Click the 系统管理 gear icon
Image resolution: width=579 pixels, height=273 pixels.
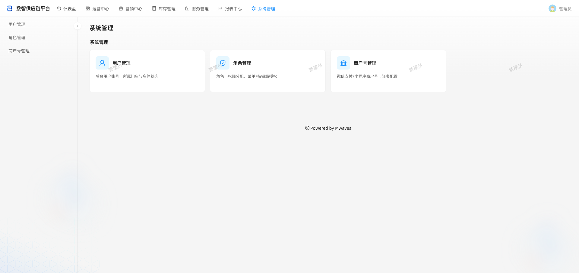254,8
